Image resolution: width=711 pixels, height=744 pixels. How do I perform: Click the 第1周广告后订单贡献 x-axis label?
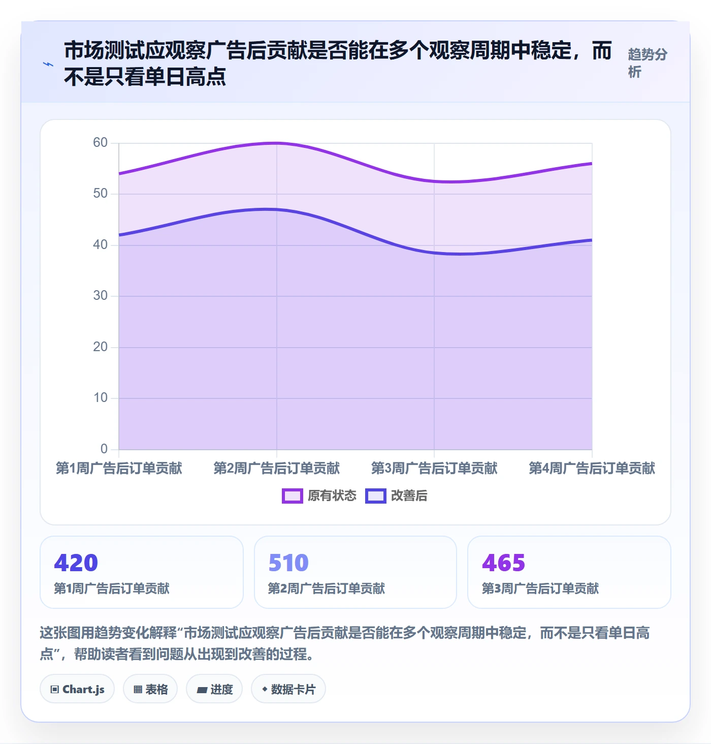[x=119, y=468]
